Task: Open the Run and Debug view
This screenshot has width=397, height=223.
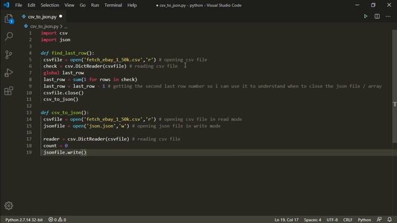Action: pyautogui.click(x=9, y=73)
